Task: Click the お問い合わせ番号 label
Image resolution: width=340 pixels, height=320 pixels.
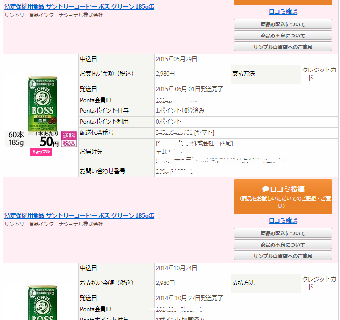Action: [x=102, y=171]
